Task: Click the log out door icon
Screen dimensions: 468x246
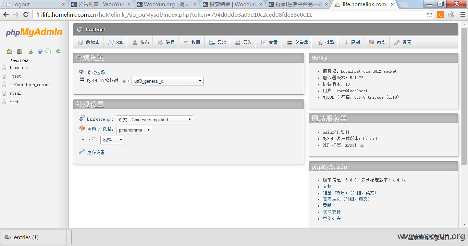Action: tap(20, 52)
